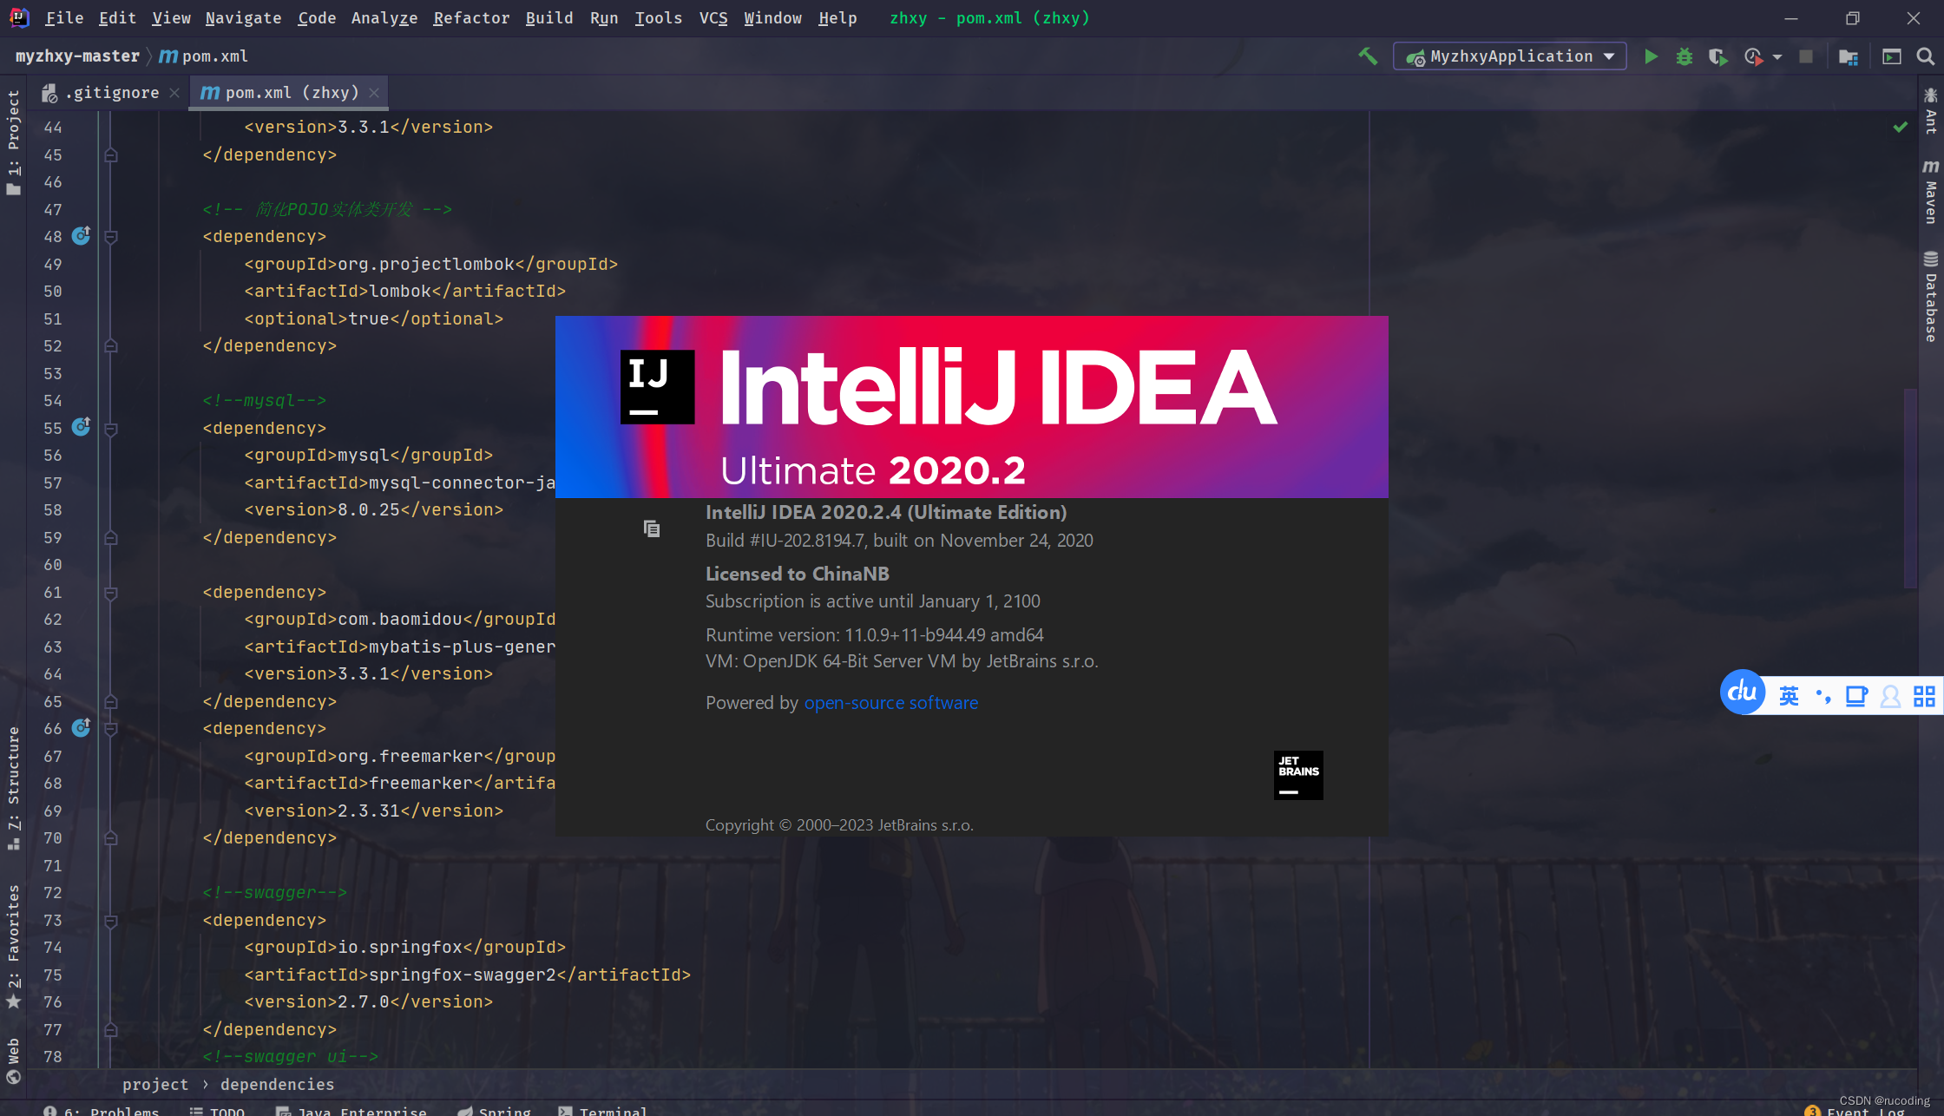Open the File menu
Viewport: 1944px width, 1116px height.
click(x=64, y=18)
